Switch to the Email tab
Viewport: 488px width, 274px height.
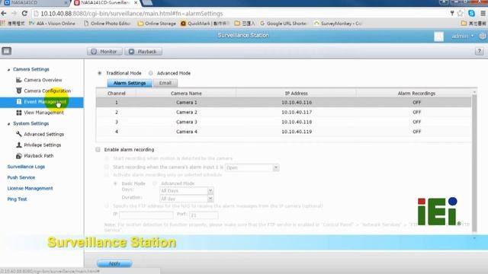pyautogui.click(x=165, y=83)
